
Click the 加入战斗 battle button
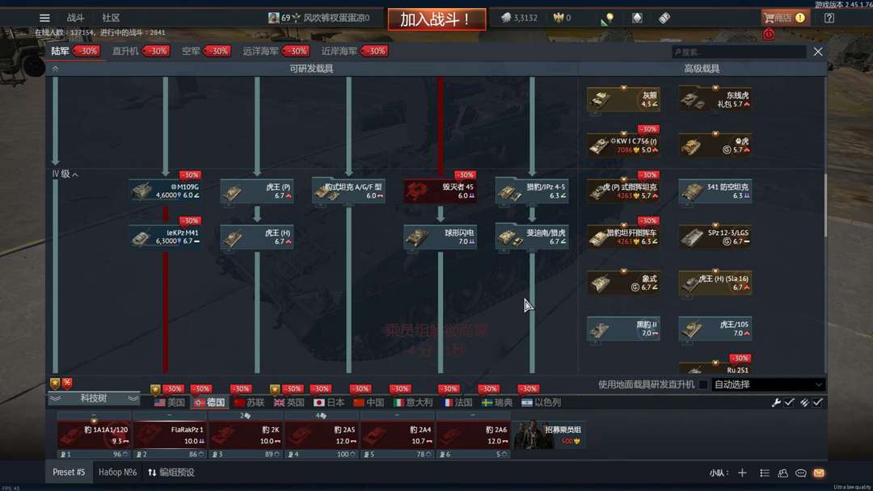pos(436,19)
